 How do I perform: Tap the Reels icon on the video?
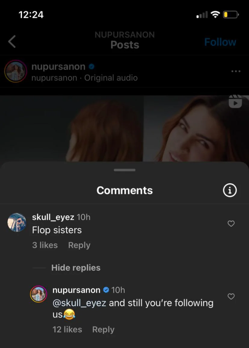coord(235,102)
